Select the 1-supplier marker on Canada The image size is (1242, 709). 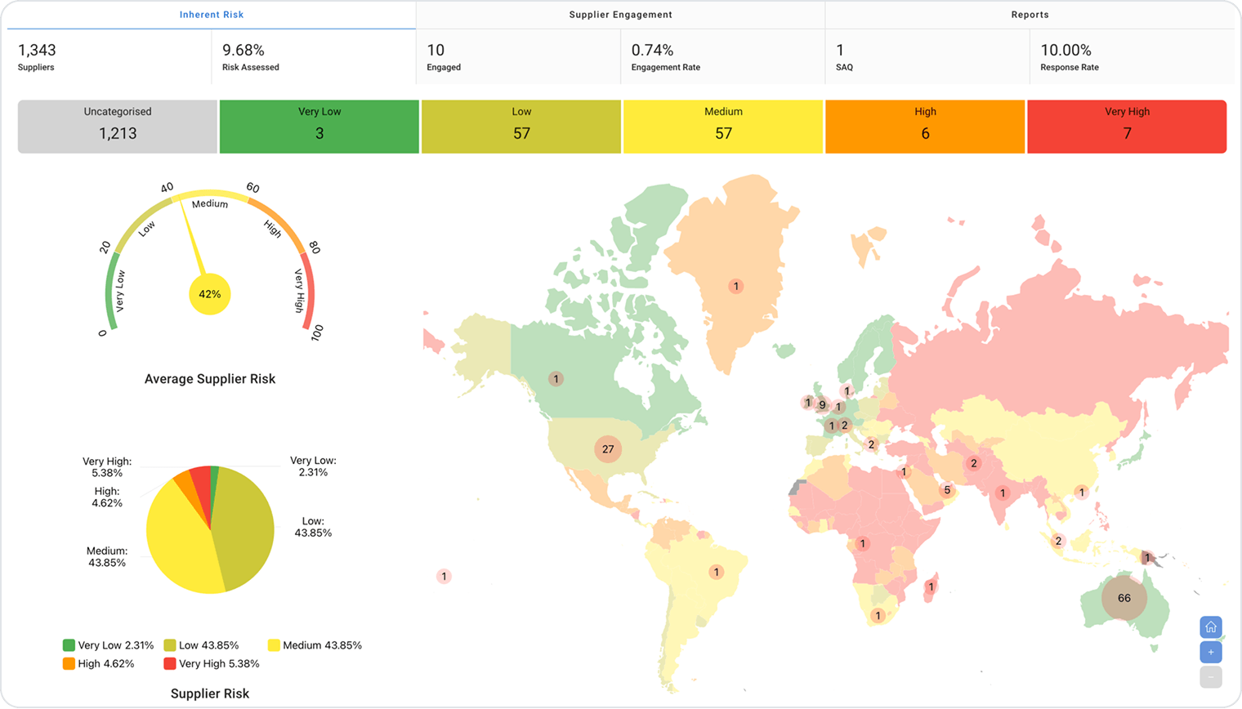(556, 378)
